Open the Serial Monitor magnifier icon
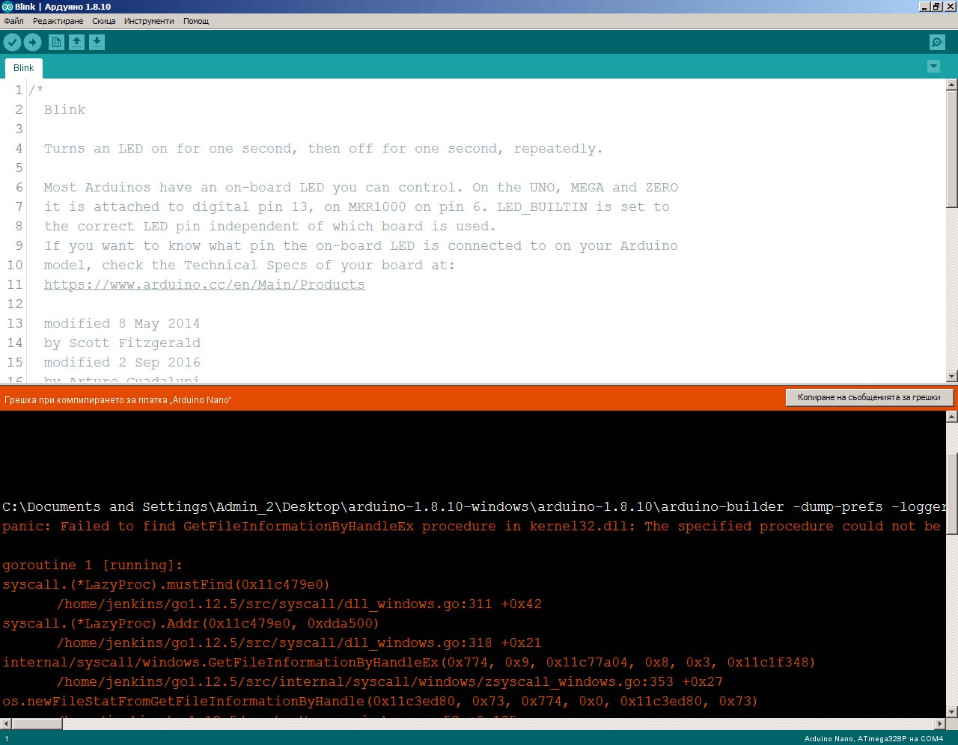This screenshot has width=958, height=745. pyautogui.click(x=936, y=43)
